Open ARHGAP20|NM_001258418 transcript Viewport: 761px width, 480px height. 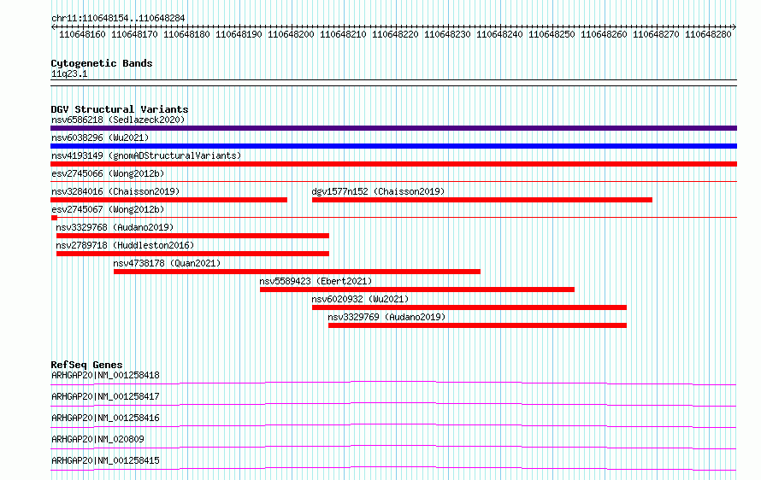pyautogui.click(x=105, y=375)
